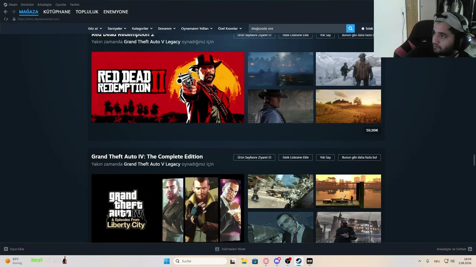Reload the store page with the refresh icon
476x267 pixels.
pyautogui.click(x=6, y=19)
